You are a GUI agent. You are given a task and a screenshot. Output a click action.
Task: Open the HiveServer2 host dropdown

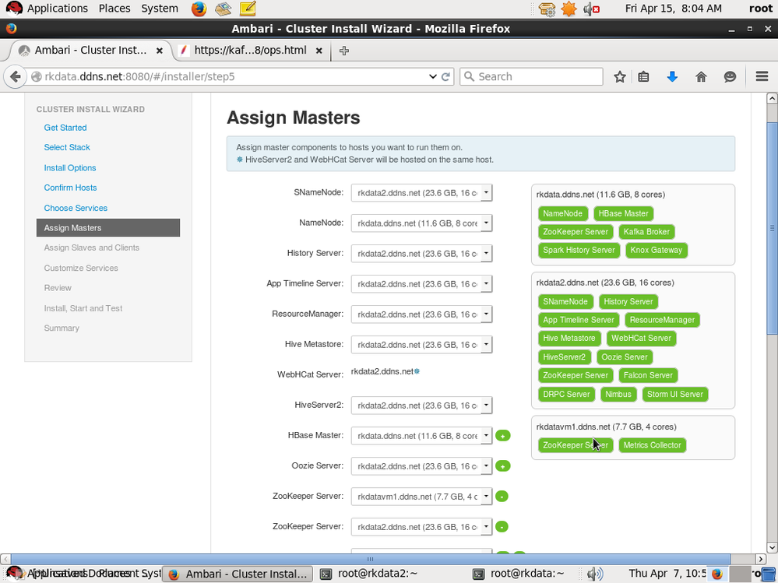click(x=422, y=405)
